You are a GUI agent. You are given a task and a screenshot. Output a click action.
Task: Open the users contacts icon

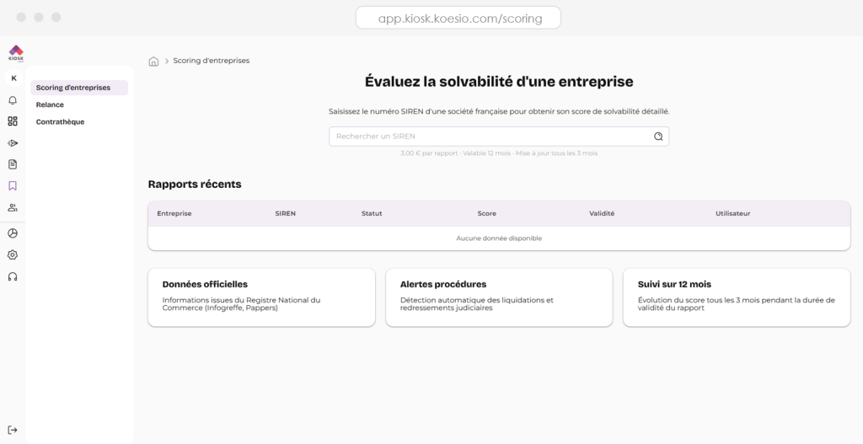pos(13,207)
